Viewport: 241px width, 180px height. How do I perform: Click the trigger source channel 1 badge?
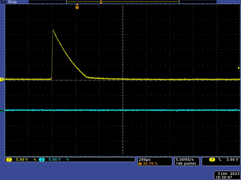click(x=212, y=160)
